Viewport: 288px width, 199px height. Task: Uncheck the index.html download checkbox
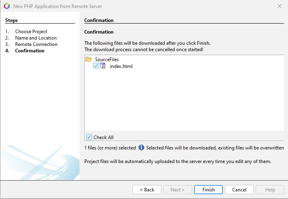coord(96,66)
